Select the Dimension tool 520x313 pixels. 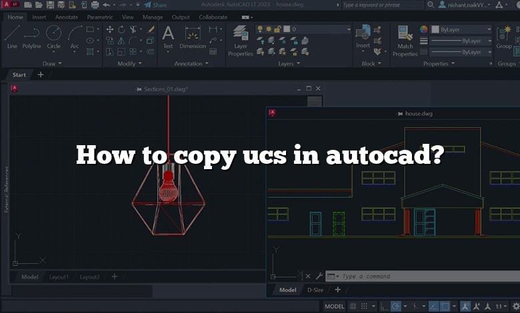[x=193, y=37]
